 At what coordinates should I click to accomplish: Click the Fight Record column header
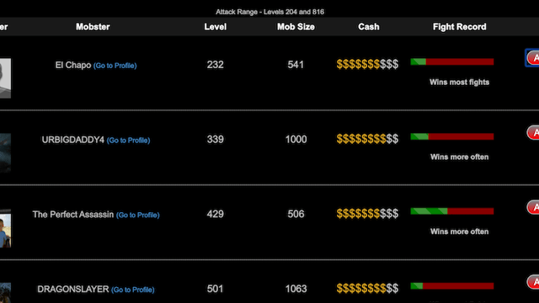coord(460,27)
